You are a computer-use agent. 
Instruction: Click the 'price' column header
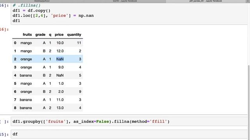coord(59,35)
